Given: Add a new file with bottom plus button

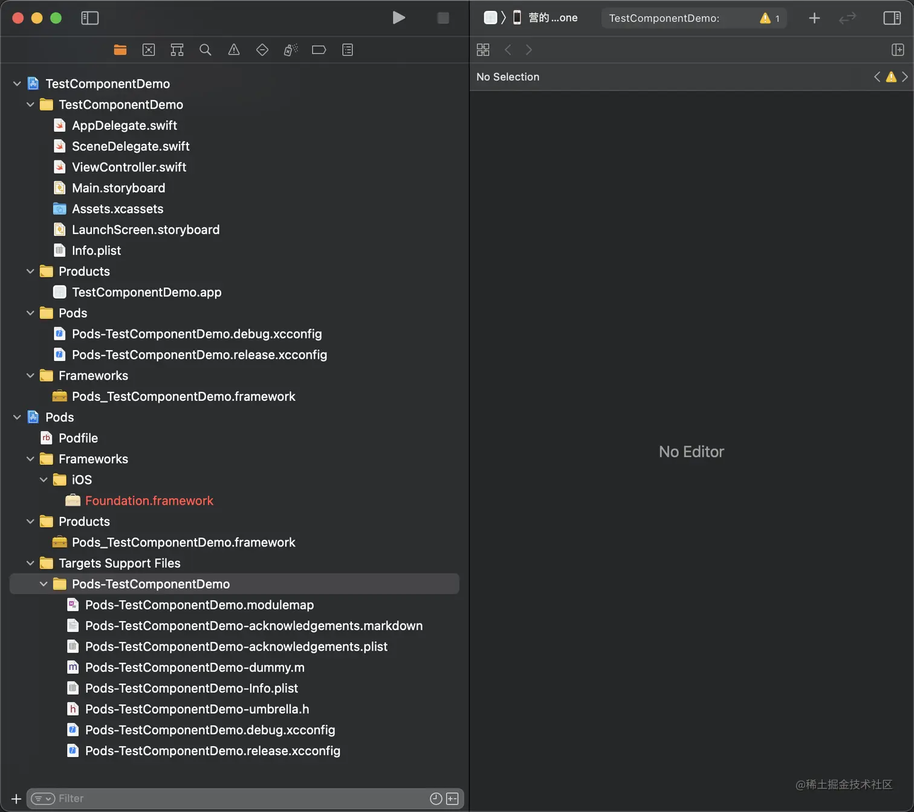Looking at the screenshot, I should coord(16,799).
